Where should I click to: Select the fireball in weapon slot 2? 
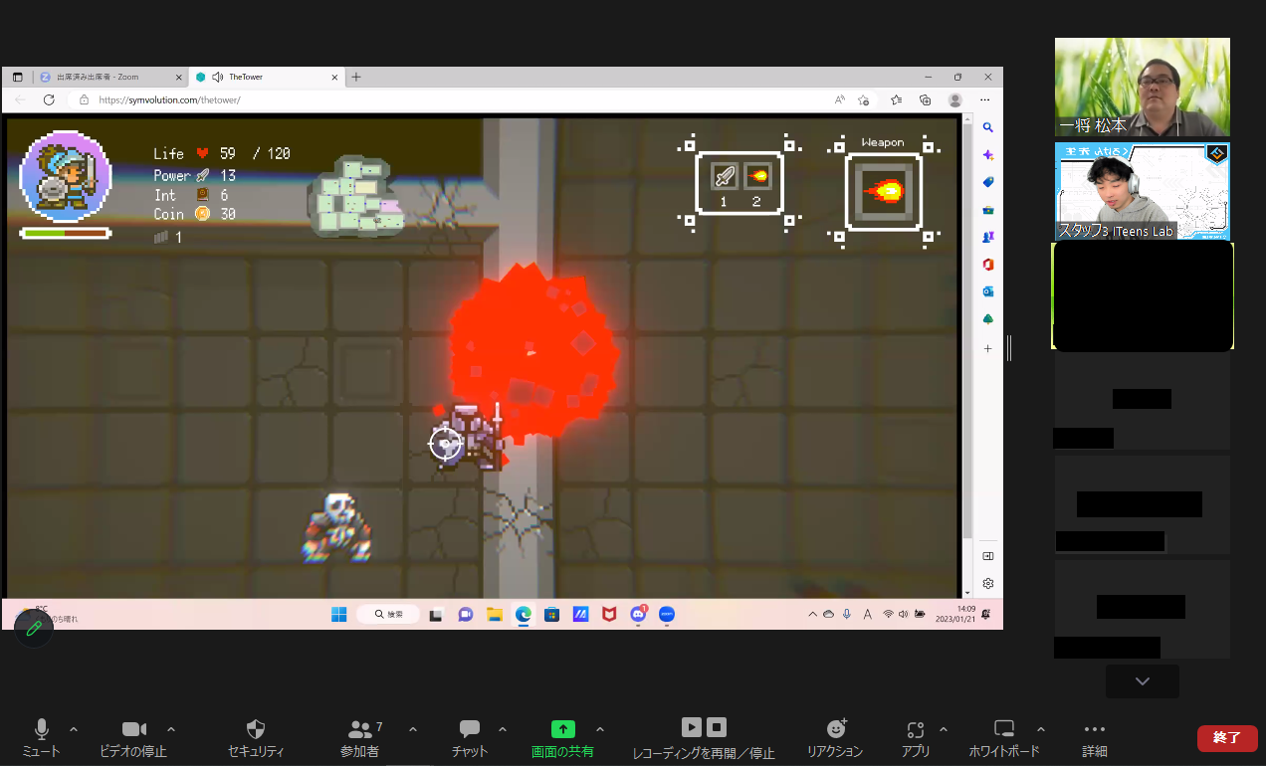756,177
